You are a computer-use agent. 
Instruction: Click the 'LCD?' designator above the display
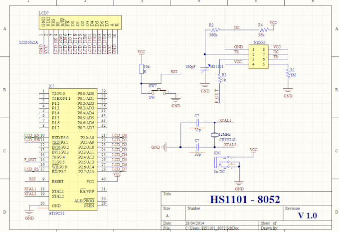click(x=43, y=13)
